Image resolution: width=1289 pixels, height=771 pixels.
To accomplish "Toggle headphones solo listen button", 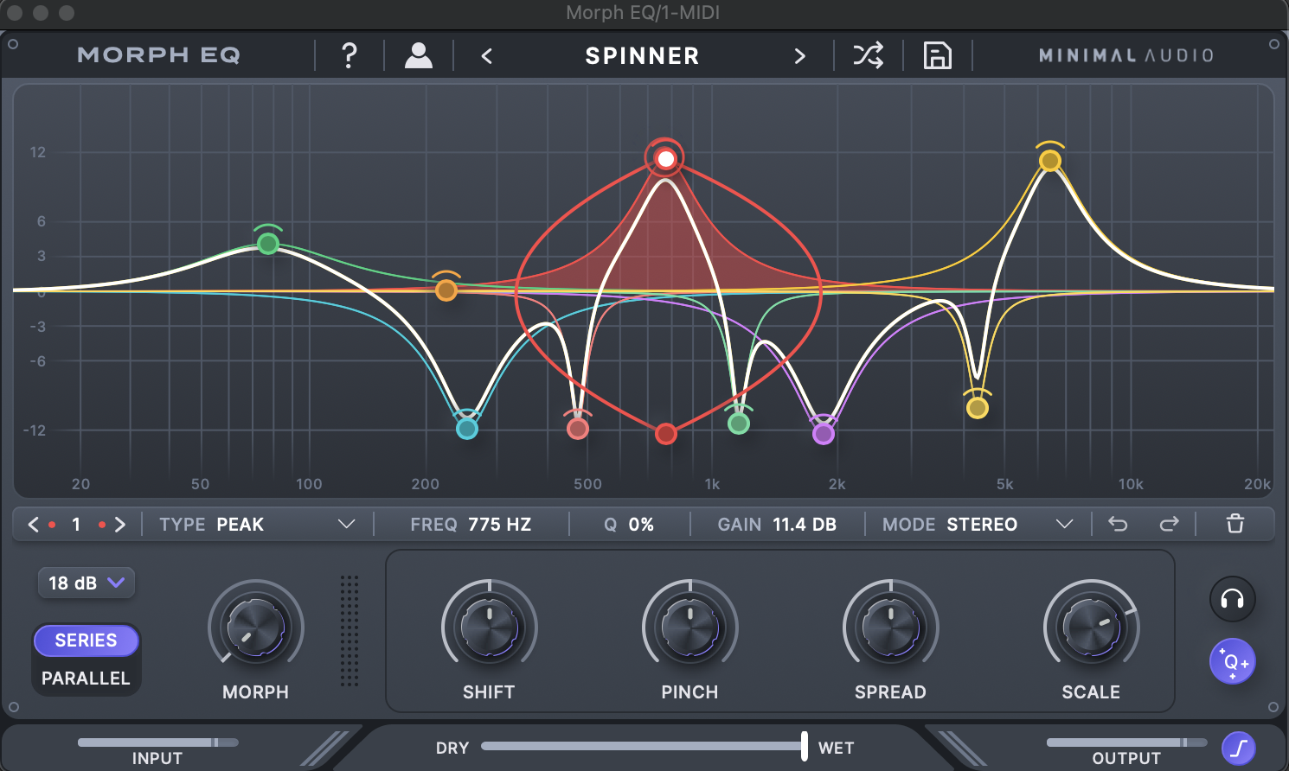I will point(1232,598).
